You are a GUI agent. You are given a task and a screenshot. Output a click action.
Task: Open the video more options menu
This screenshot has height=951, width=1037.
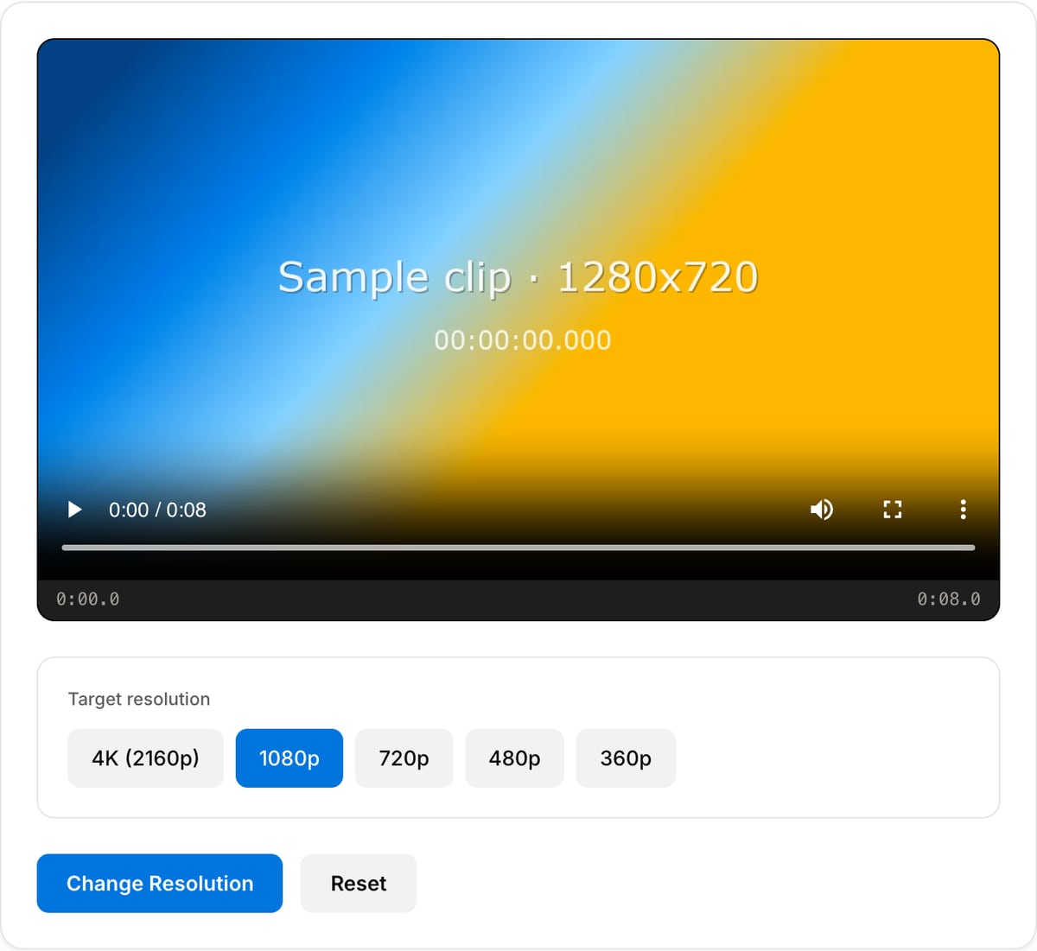[963, 510]
